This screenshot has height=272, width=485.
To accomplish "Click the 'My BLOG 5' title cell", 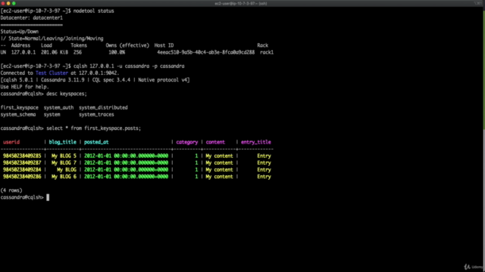I will coord(64,156).
